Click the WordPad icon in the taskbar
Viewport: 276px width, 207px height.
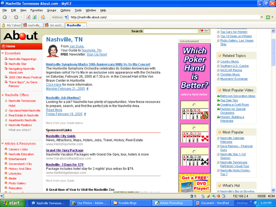click(x=198, y=203)
